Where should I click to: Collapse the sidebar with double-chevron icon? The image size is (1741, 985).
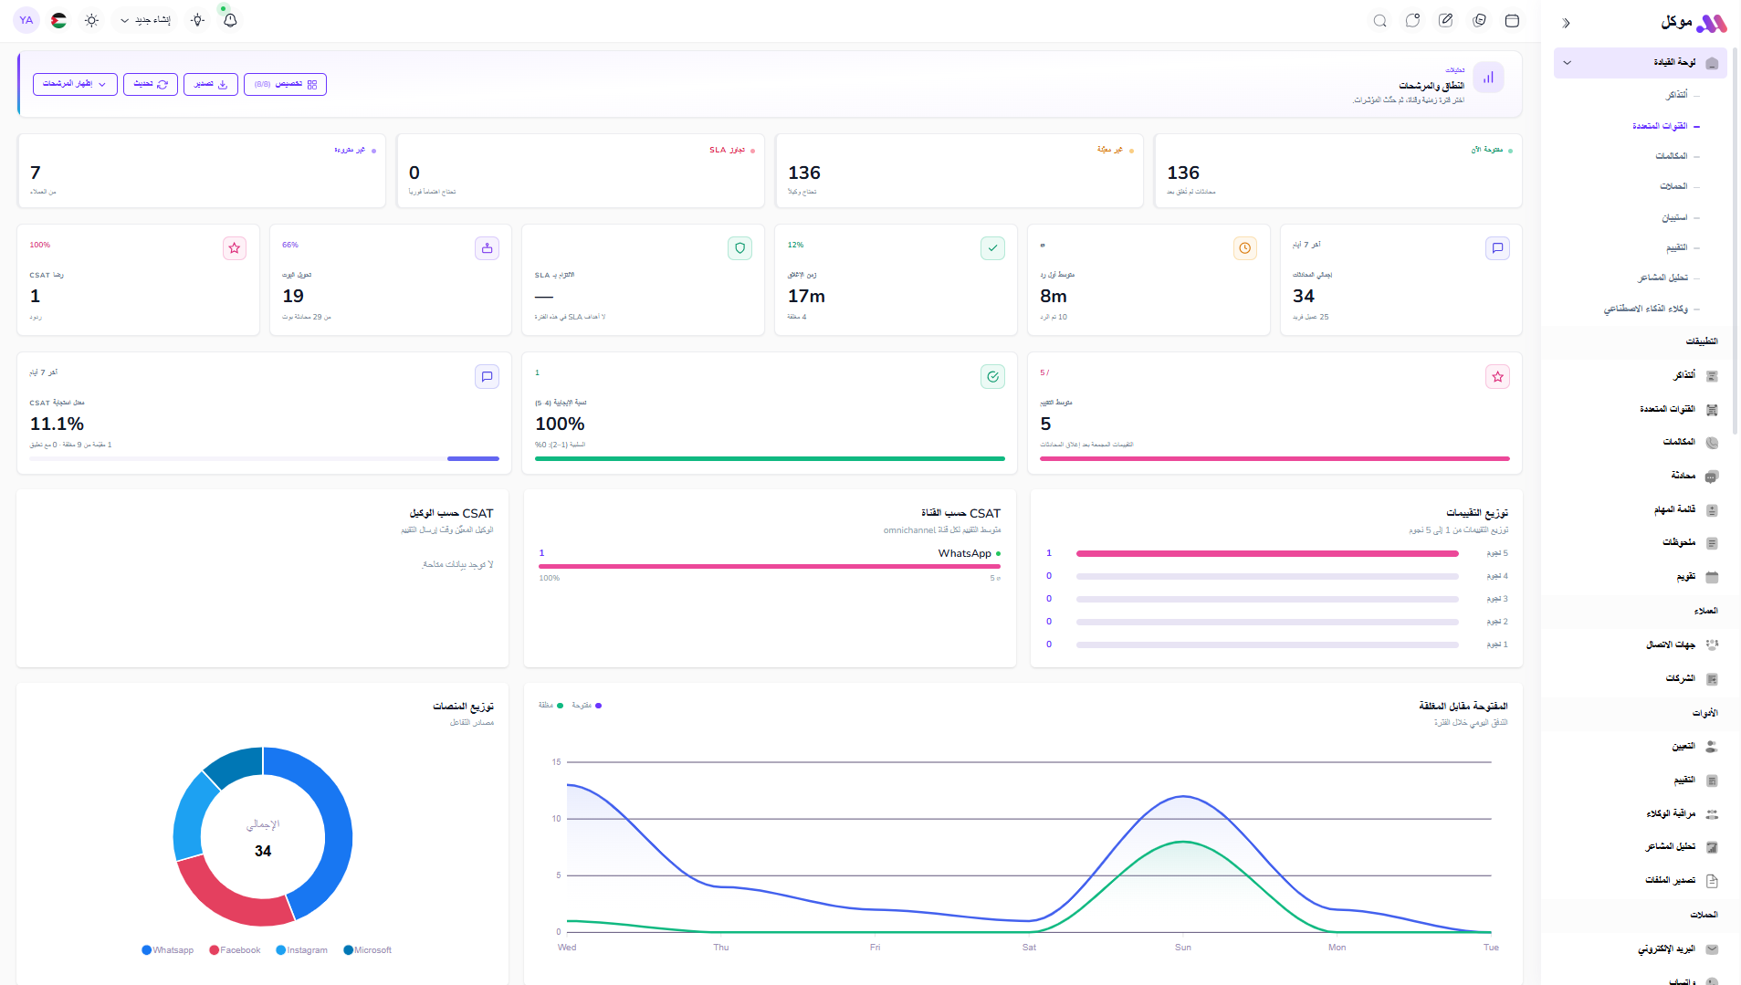tap(1567, 23)
